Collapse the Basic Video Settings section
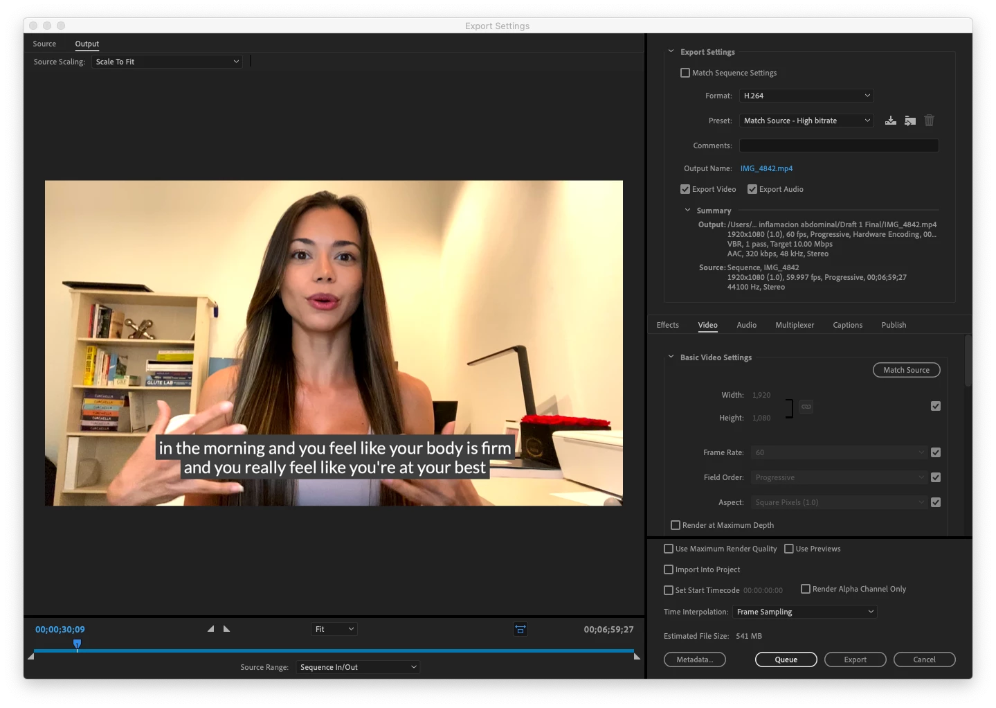 pos(671,357)
